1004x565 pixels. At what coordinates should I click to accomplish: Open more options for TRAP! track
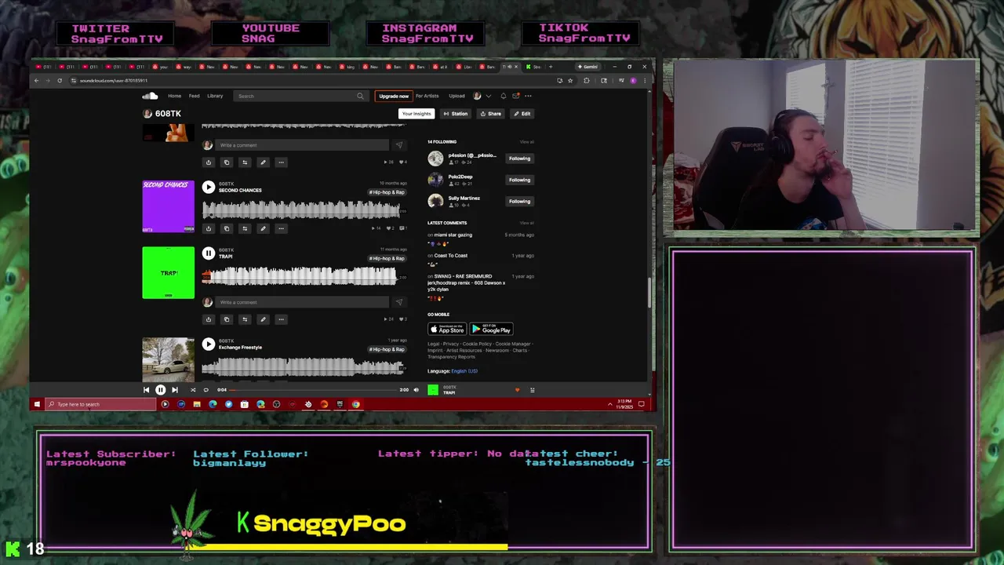click(x=281, y=319)
